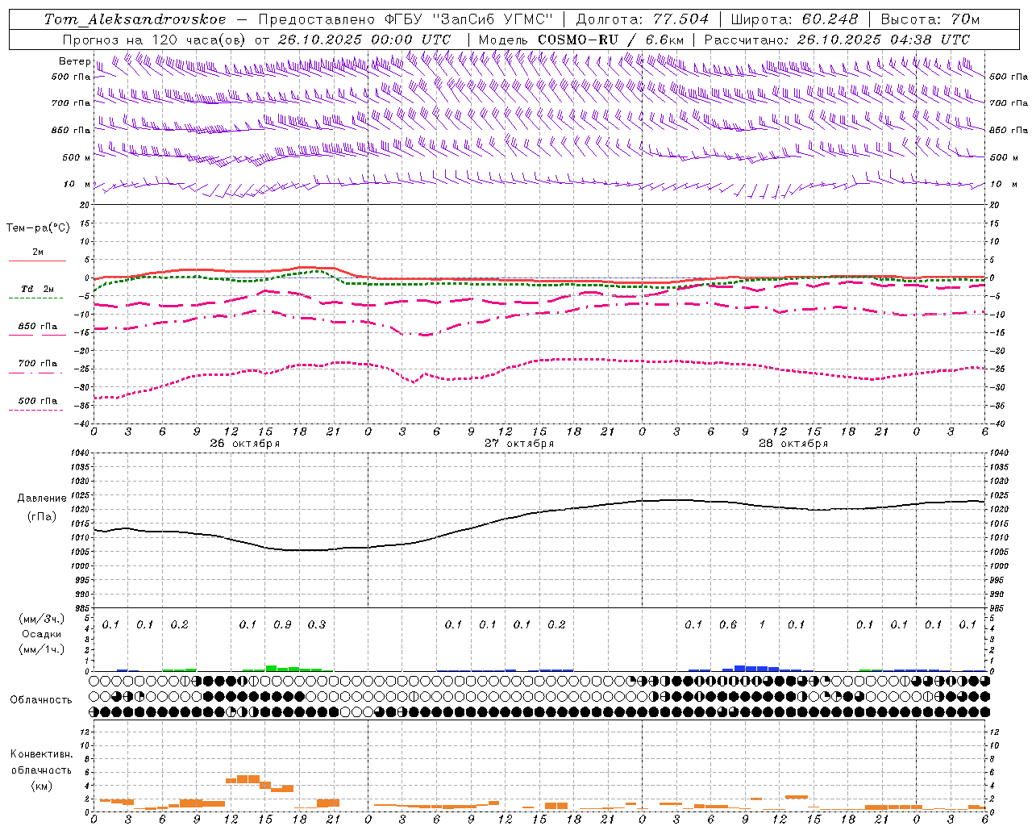Click the station name Tom_Aleksandrovskoe in header

(x=135, y=19)
